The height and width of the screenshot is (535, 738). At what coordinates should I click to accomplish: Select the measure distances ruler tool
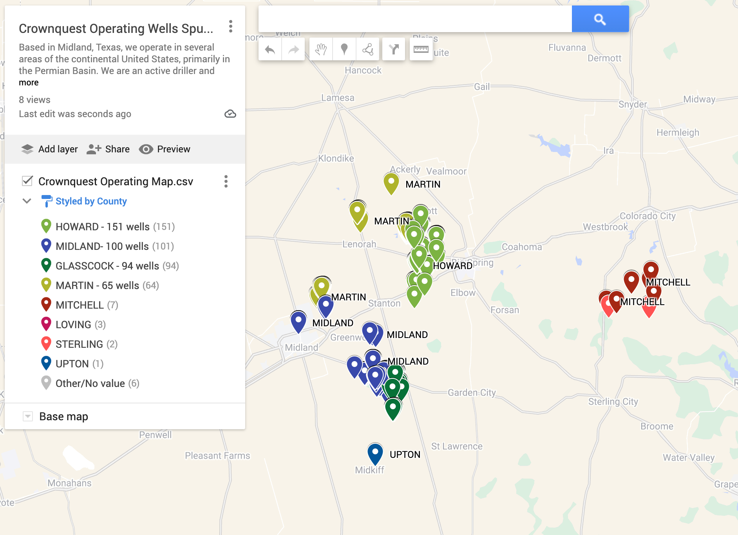point(421,49)
